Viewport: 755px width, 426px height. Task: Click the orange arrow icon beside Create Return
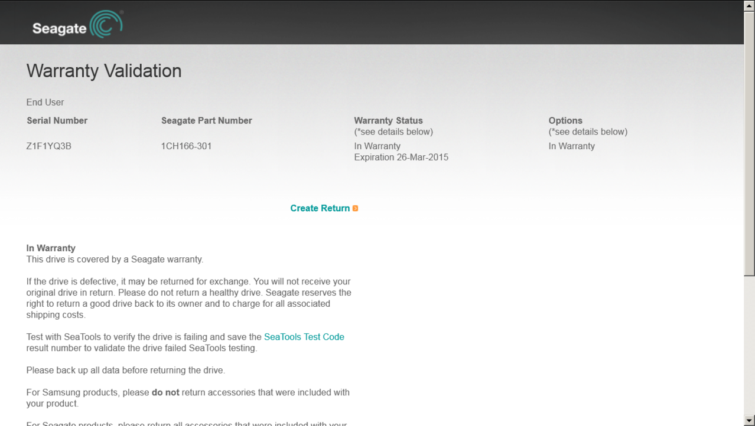[x=355, y=208]
